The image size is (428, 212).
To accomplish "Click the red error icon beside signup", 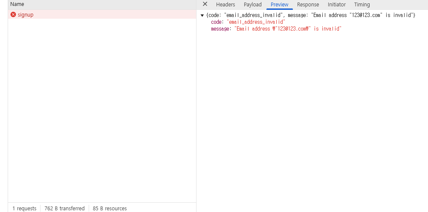I will point(13,15).
